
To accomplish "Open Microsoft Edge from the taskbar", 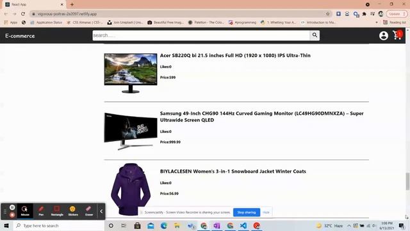I will (164, 225).
